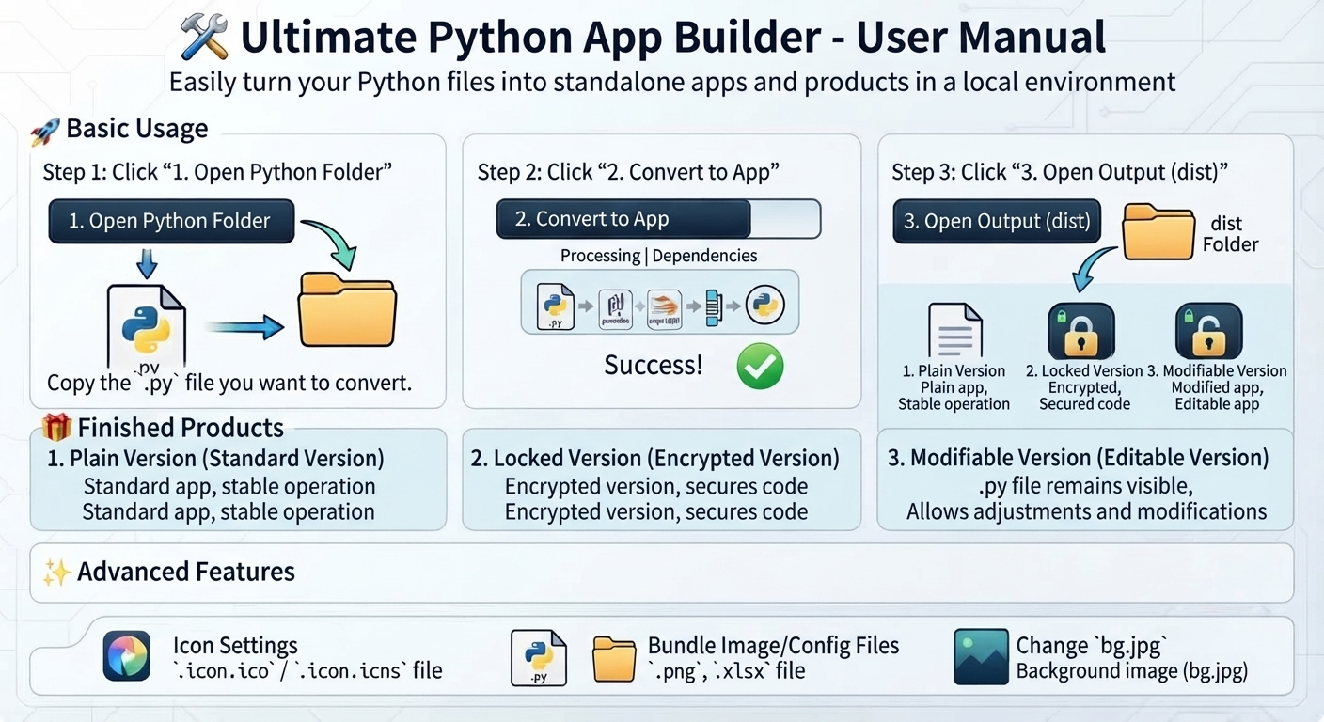Viewport: 1324px width, 722px height.
Task: Click the "2. Convert to App" progress bar
Action: pos(658,219)
